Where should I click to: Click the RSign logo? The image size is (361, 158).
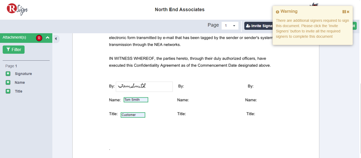pyautogui.click(x=17, y=9)
